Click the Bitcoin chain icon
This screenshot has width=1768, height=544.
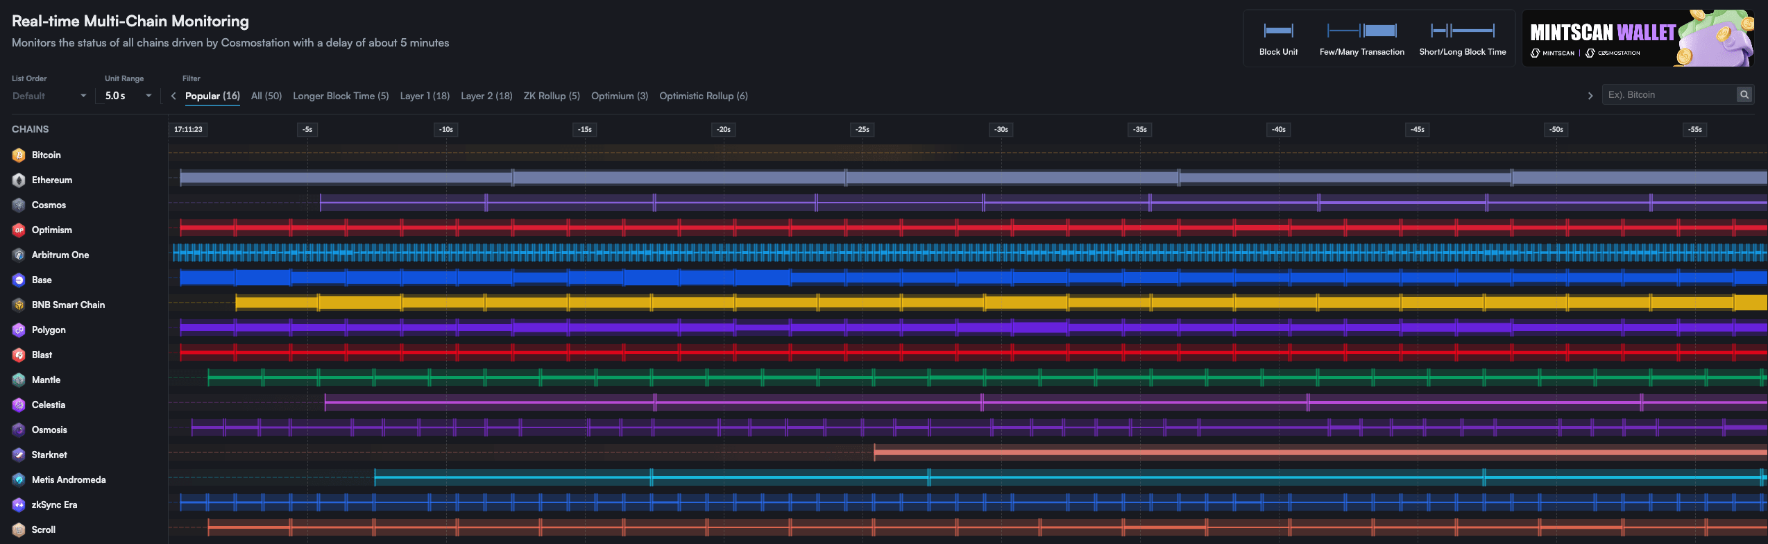tap(19, 155)
